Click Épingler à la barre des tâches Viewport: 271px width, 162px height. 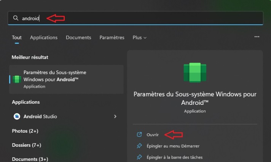[x=175, y=157]
